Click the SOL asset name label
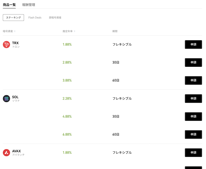This screenshot has width=206, height=169. [15, 97]
